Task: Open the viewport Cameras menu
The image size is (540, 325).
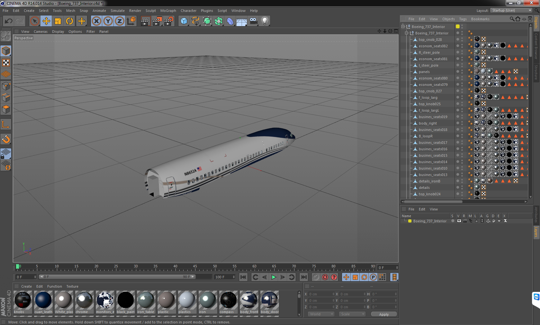Action: pyautogui.click(x=40, y=32)
